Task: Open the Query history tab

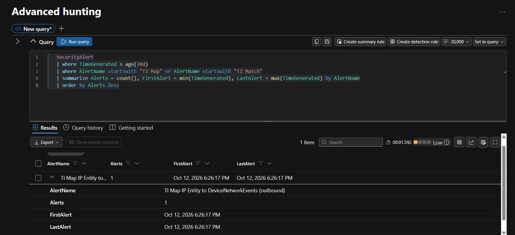Action: tap(83, 128)
